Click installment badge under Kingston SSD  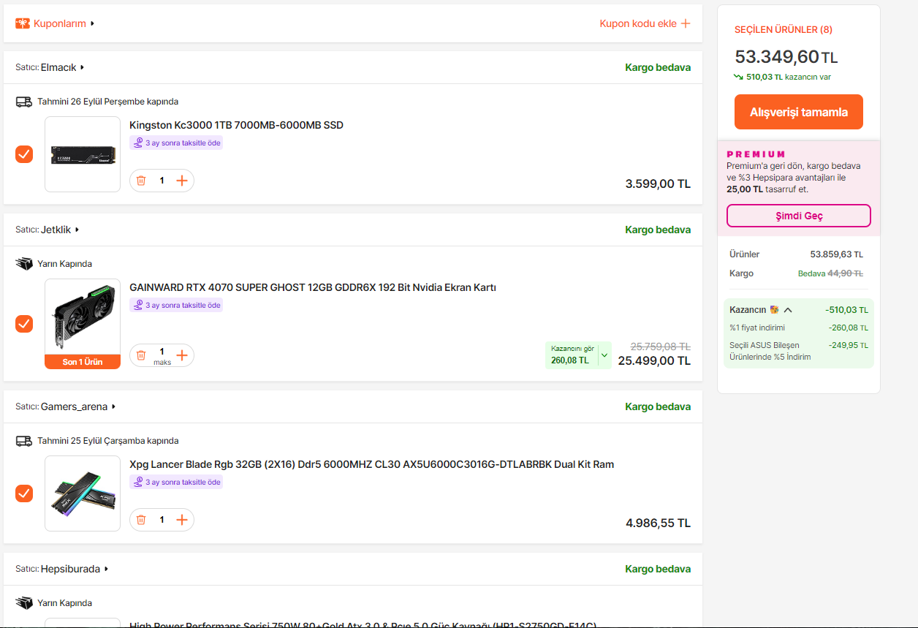176,143
